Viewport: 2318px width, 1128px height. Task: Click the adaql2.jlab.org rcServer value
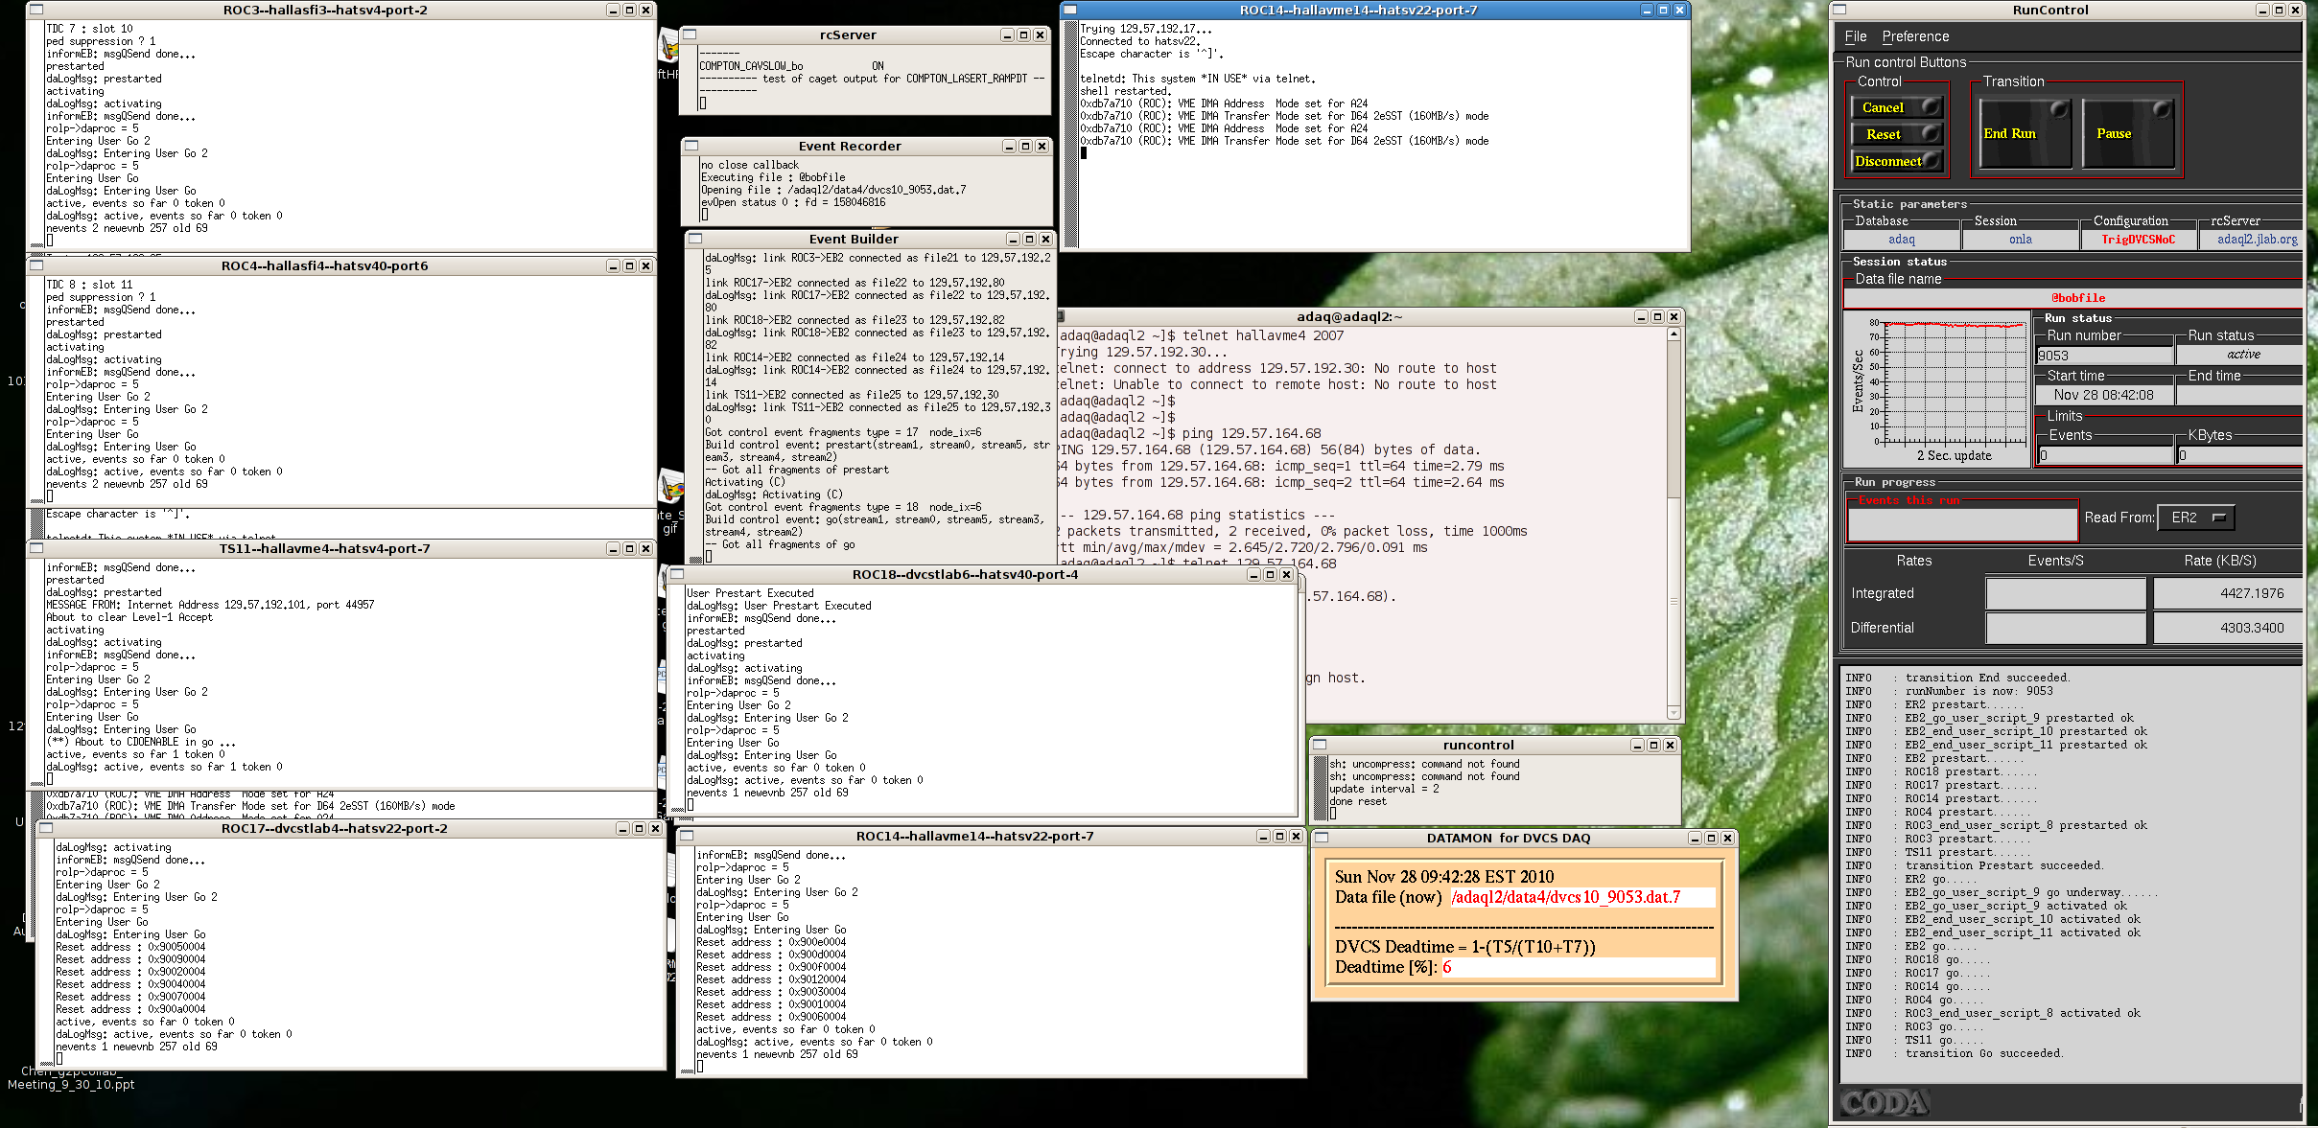(x=2258, y=240)
